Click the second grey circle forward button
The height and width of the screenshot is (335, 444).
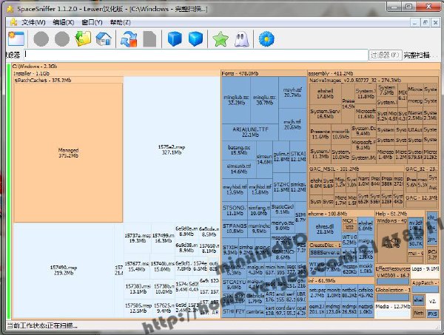coord(62,39)
